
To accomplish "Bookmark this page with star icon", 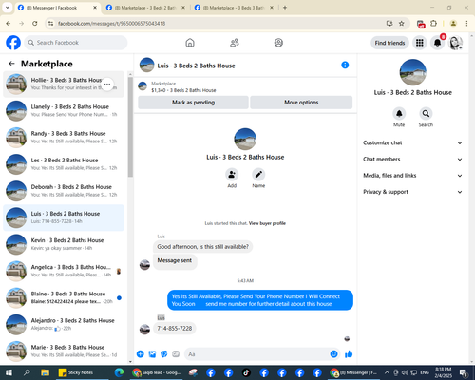I will pyautogui.click(x=402, y=24).
